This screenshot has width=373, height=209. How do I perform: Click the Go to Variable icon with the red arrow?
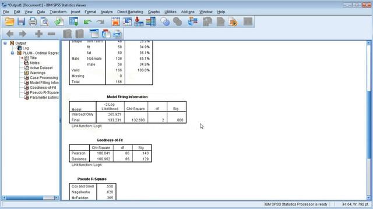tap(139, 21)
